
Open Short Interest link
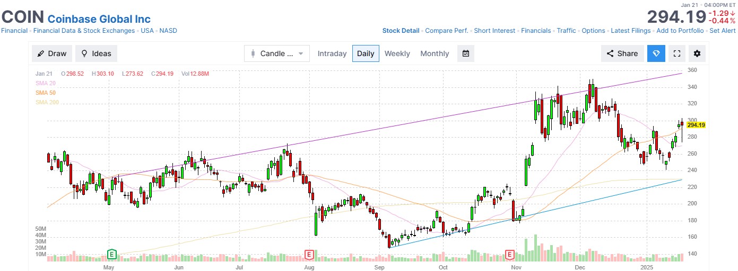tap(494, 31)
